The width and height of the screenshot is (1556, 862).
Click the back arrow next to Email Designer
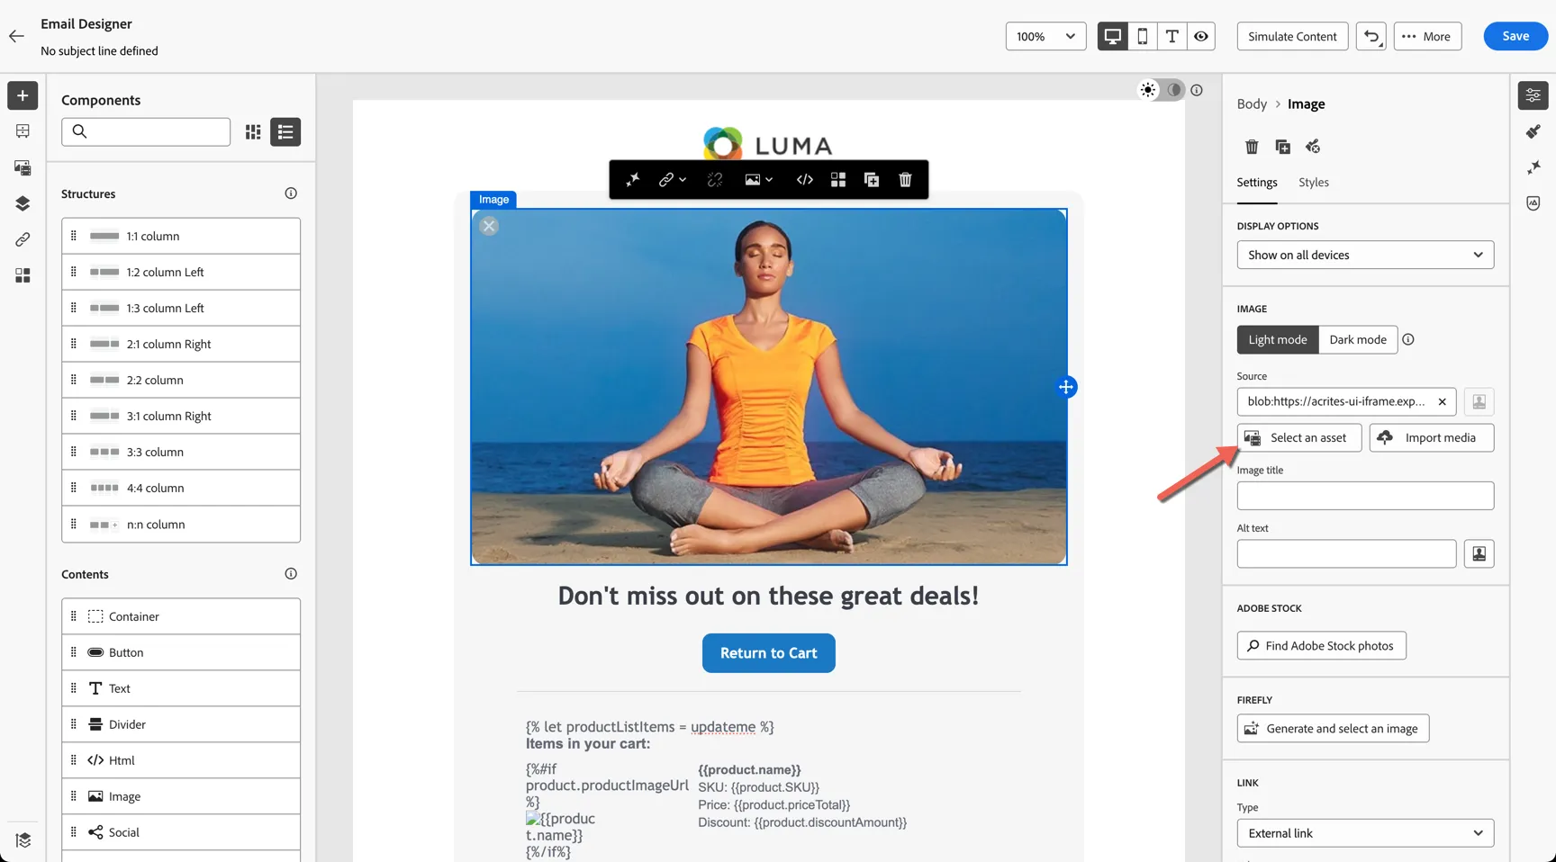[16, 36]
